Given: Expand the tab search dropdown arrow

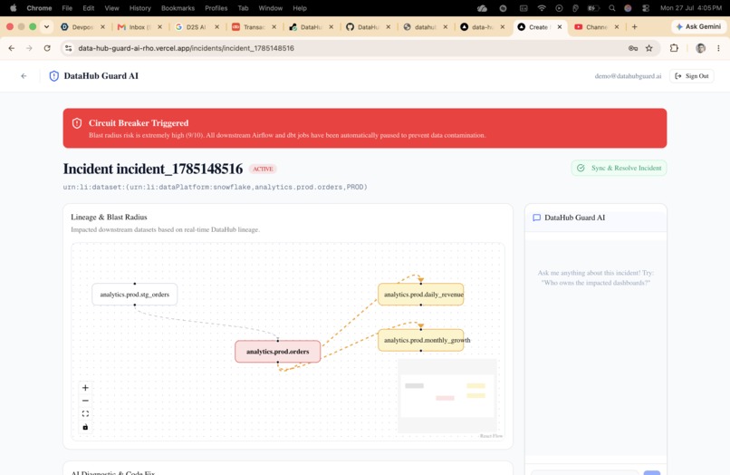Looking at the screenshot, I should tap(46, 26).
